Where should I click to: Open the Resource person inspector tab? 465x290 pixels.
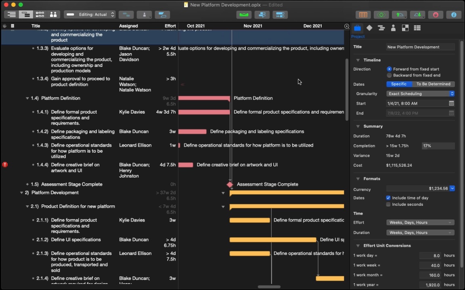tap(393, 28)
